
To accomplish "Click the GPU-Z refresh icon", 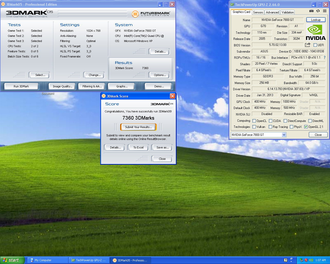I will click(318, 11).
